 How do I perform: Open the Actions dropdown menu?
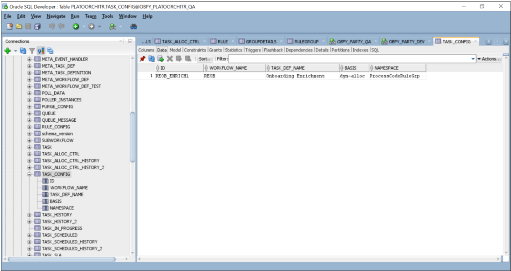(490, 59)
